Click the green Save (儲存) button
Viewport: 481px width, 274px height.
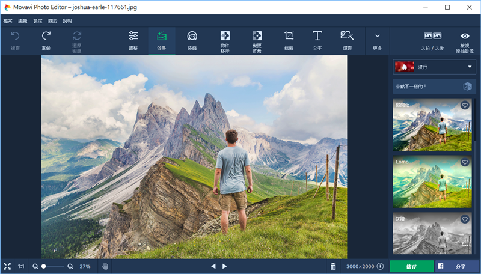pyautogui.click(x=412, y=266)
